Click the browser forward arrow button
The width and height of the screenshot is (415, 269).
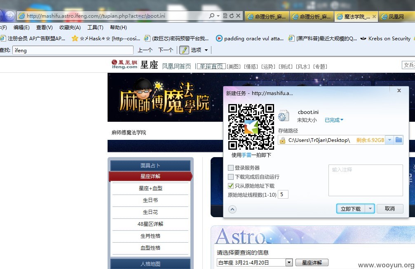pos(10,16)
